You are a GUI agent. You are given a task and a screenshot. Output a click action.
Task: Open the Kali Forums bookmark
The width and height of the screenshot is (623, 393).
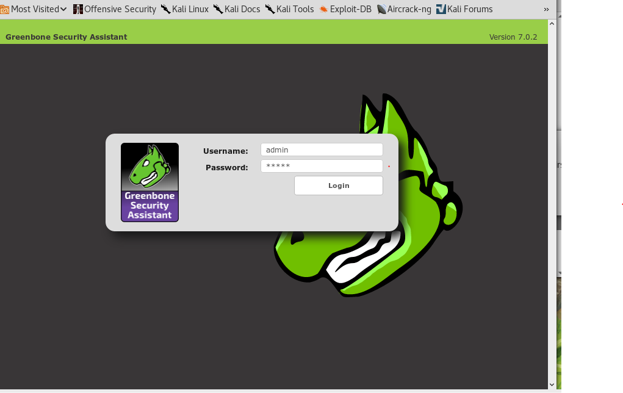[x=464, y=9]
